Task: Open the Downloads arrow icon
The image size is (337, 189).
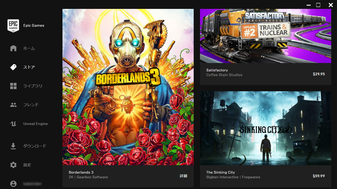Action: point(13,146)
